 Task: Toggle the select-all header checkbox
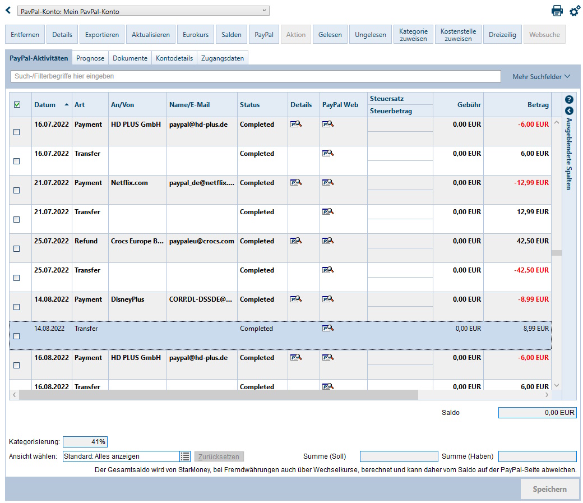(17, 104)
